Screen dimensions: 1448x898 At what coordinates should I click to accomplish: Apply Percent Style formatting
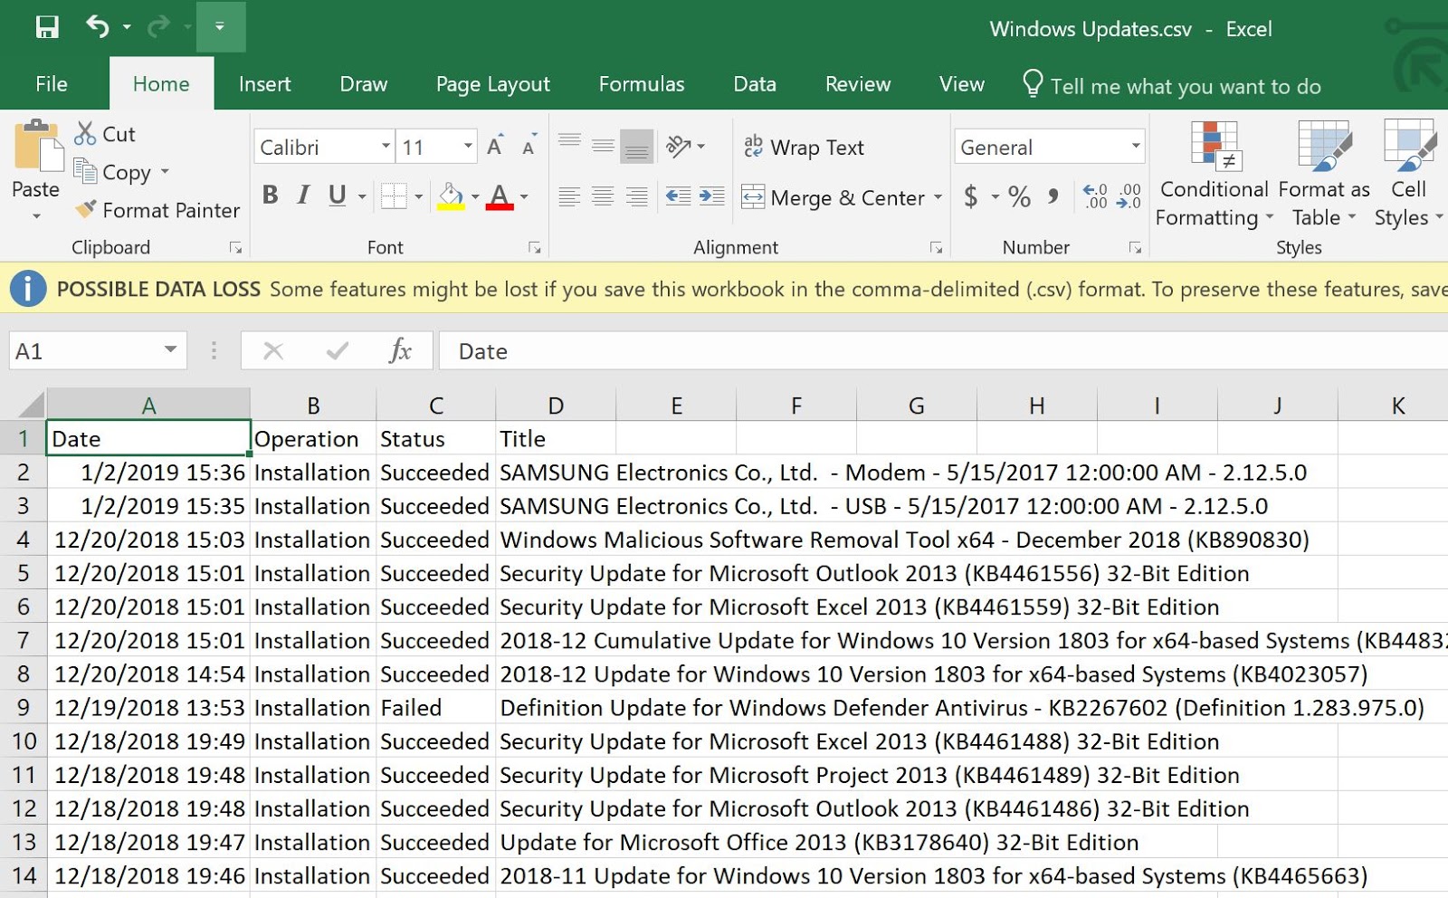tap(1017, 196)
